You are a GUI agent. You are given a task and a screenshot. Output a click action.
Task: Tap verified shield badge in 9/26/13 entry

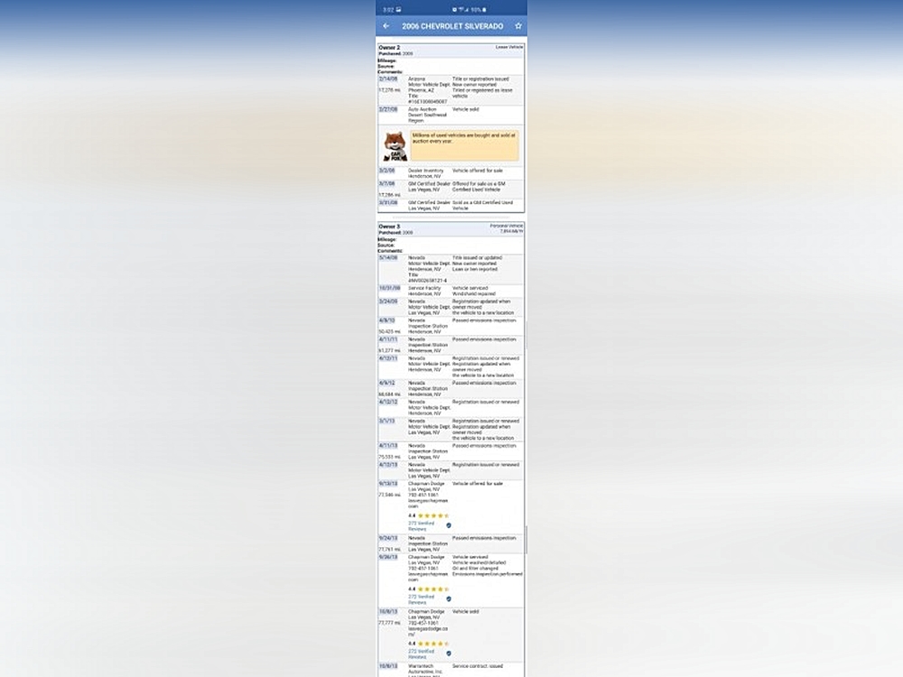pyautogui.click(x=449, y=598)
